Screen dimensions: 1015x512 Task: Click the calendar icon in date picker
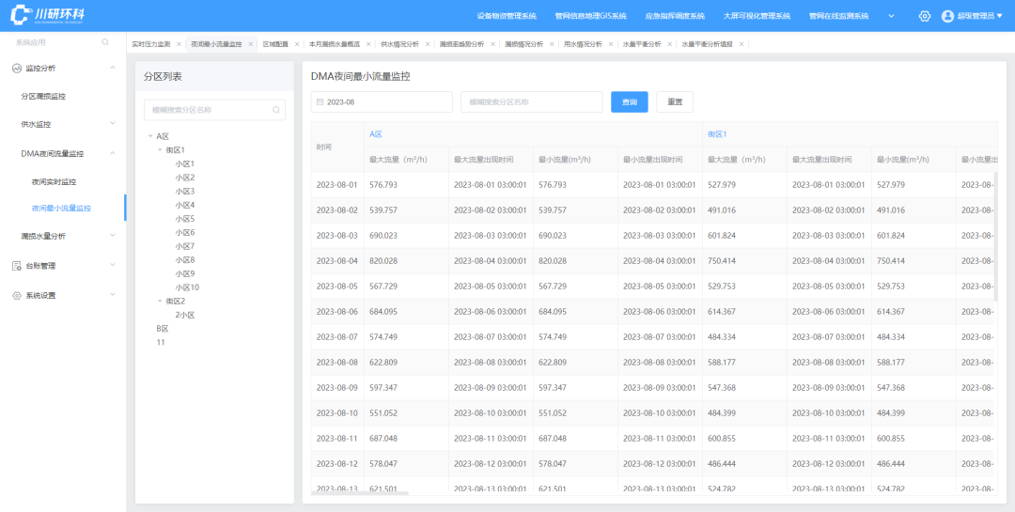[320, 101]
